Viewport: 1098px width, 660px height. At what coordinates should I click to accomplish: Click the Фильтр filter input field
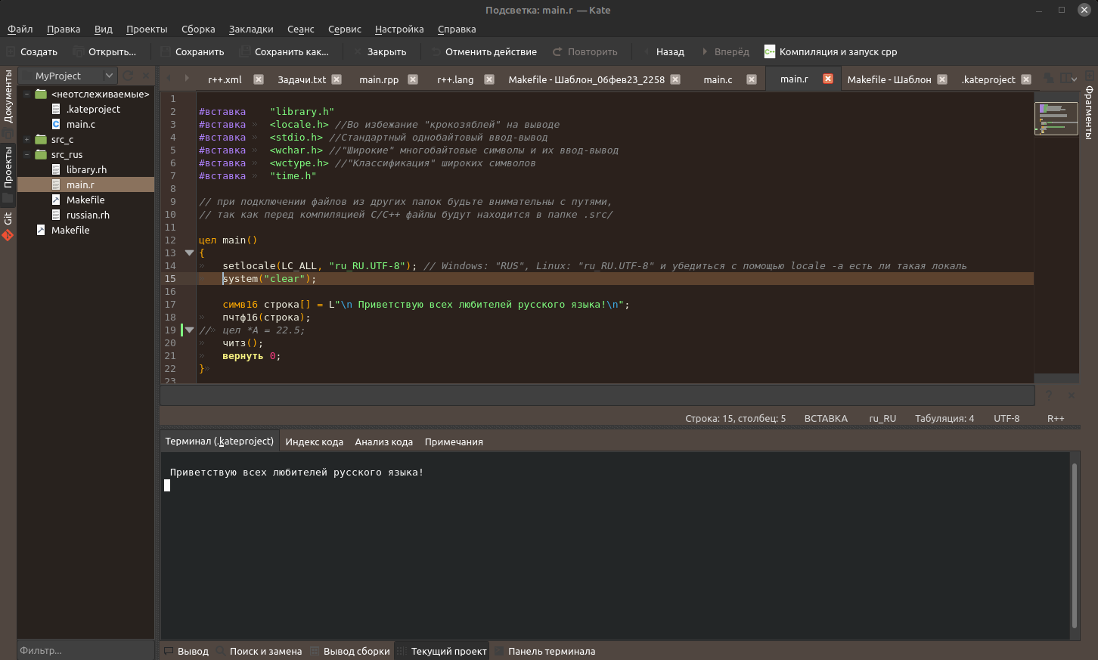[x=85, y=650]
